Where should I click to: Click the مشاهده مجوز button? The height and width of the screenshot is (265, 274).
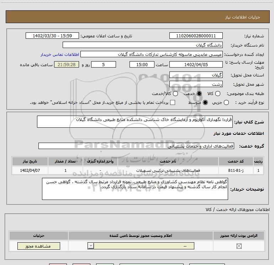pos(39,246)
